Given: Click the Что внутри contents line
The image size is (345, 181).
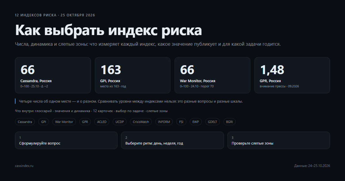Looking at the screenshot, I should [91, 111].
